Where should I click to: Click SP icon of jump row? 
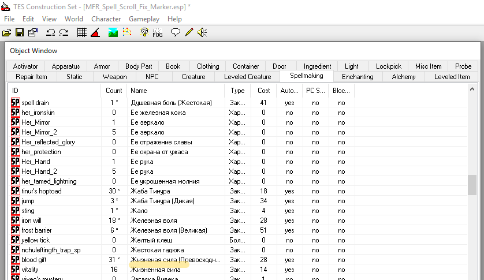(15, 201)
